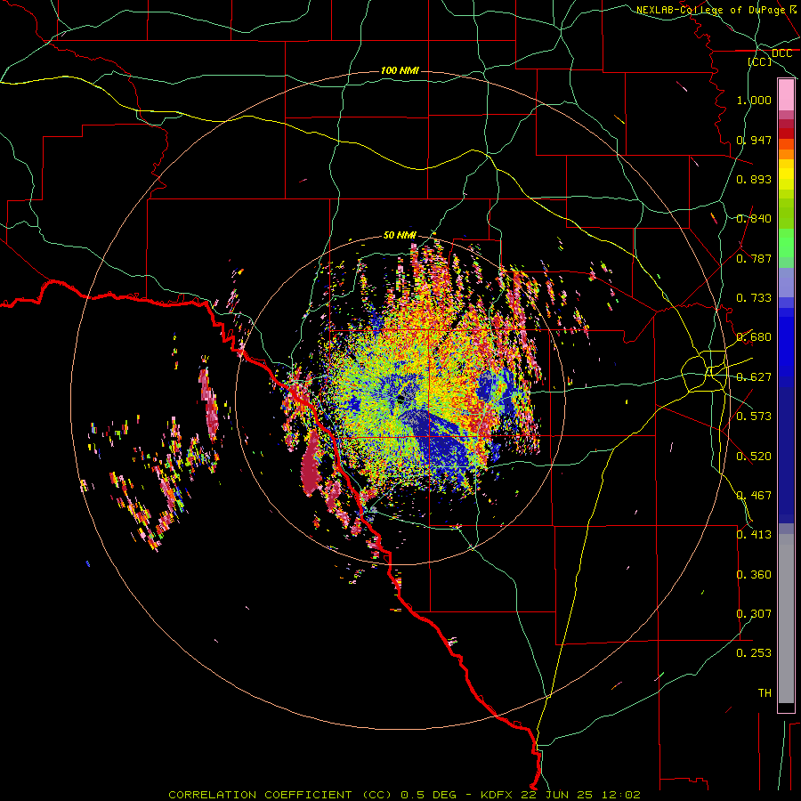Select the 0.520 scale value
Image resolution: width=801 pixels, height=801 pixels.
(x=754, y=457)
